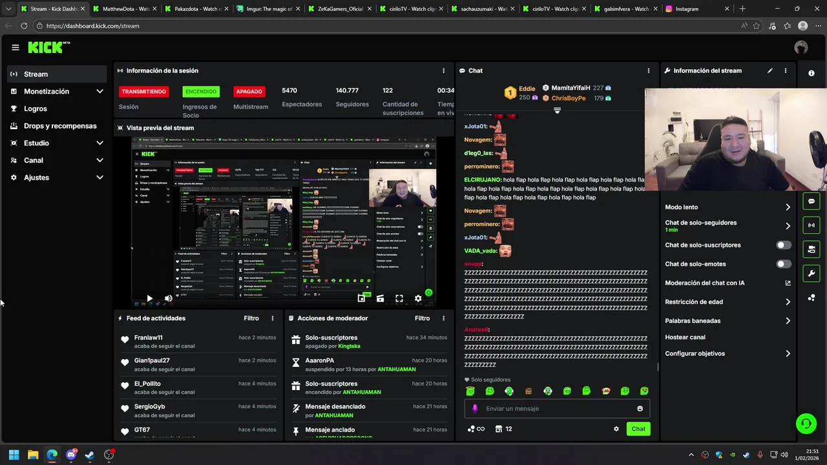
Task: Open the shop icon showing 12
Action: [503, 429]
